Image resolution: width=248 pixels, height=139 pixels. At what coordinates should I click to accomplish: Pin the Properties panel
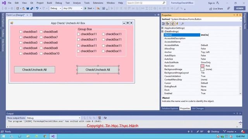pos(237,15)
